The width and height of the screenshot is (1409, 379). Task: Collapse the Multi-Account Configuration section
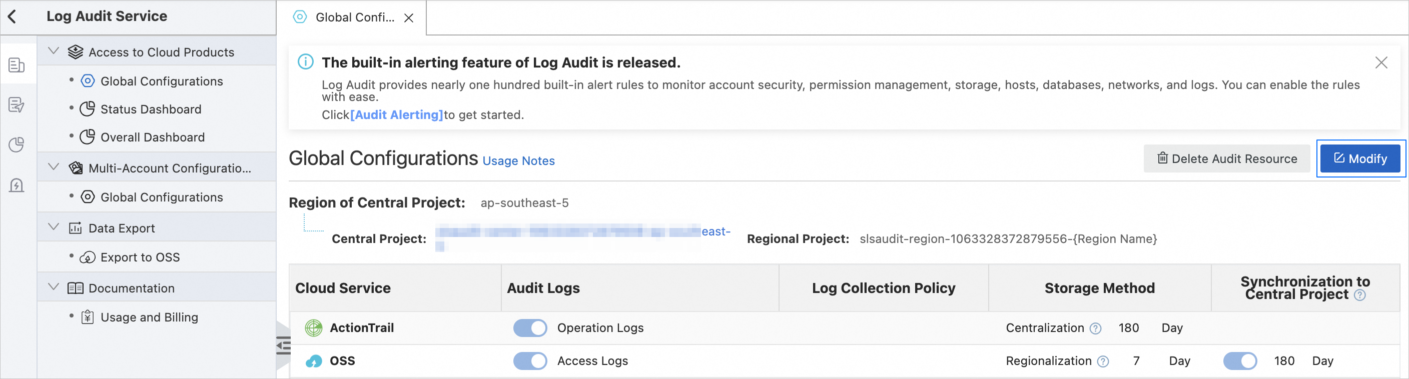54,167
